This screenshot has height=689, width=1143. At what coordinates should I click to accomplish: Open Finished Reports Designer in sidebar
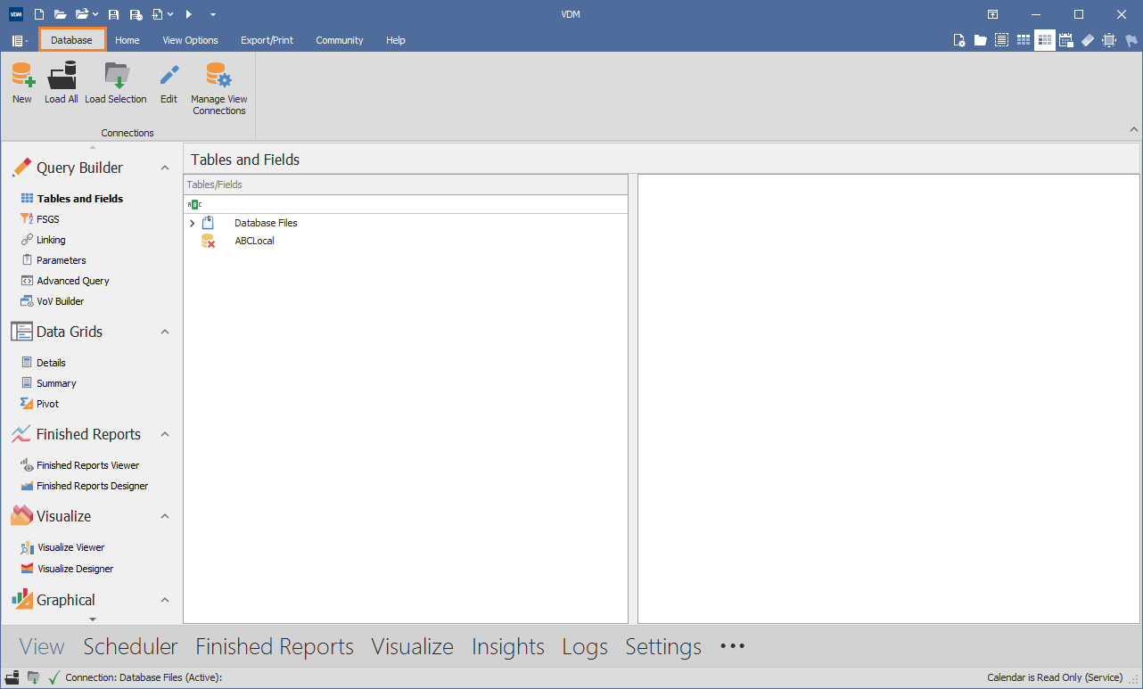click(x=93, y=486)
